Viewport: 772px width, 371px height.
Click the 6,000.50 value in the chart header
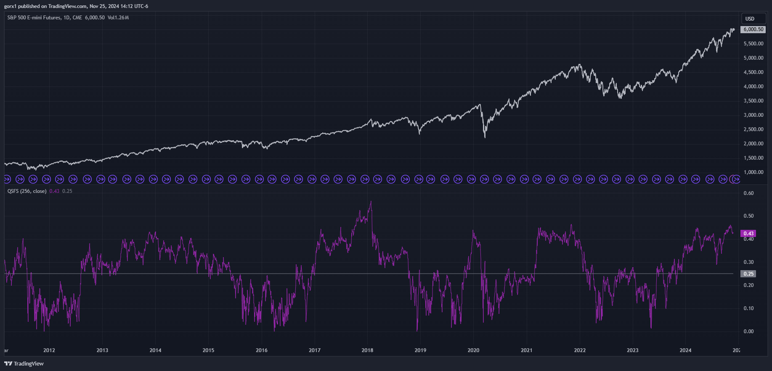coord(95,18)
